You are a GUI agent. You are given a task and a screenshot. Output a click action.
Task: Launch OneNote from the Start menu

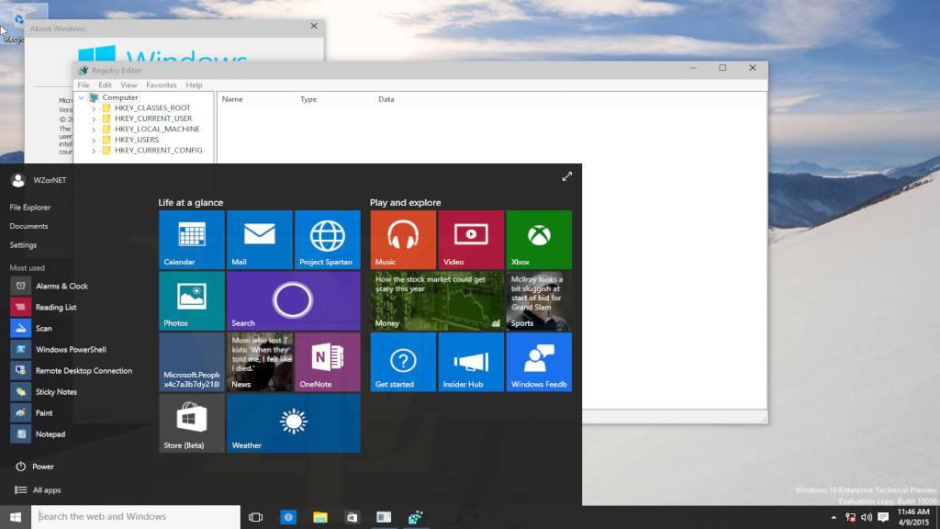click(x=328, y=361)
